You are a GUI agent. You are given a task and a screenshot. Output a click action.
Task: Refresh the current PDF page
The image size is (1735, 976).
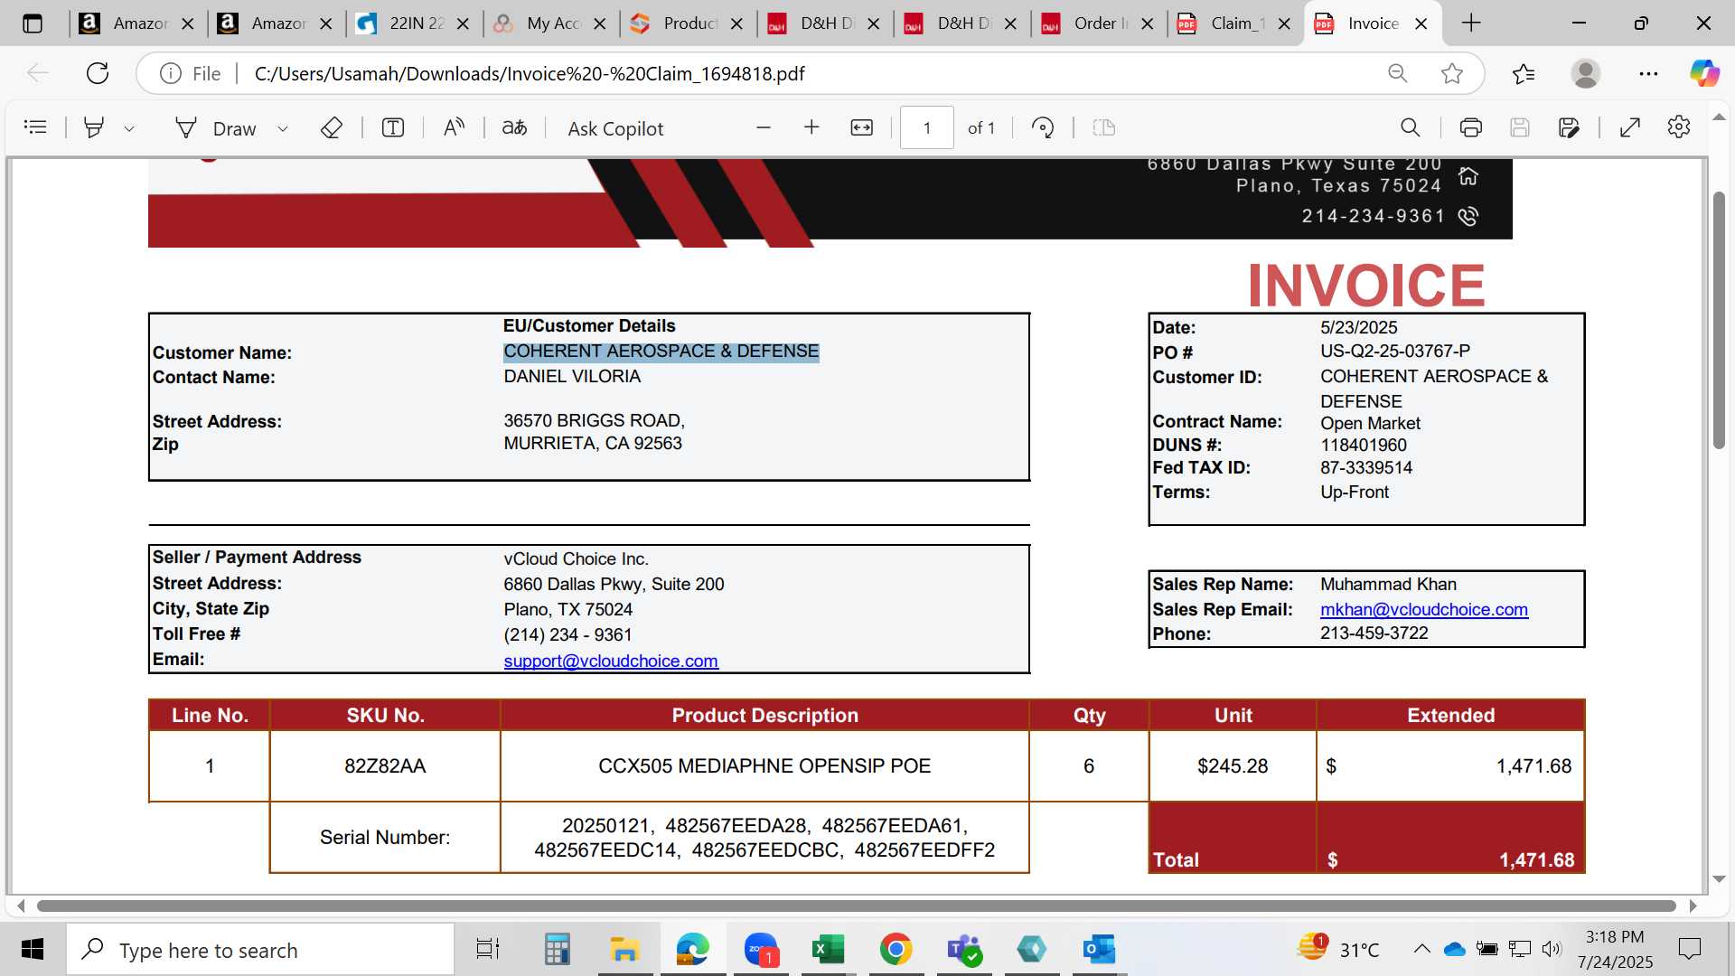(98, 73)
